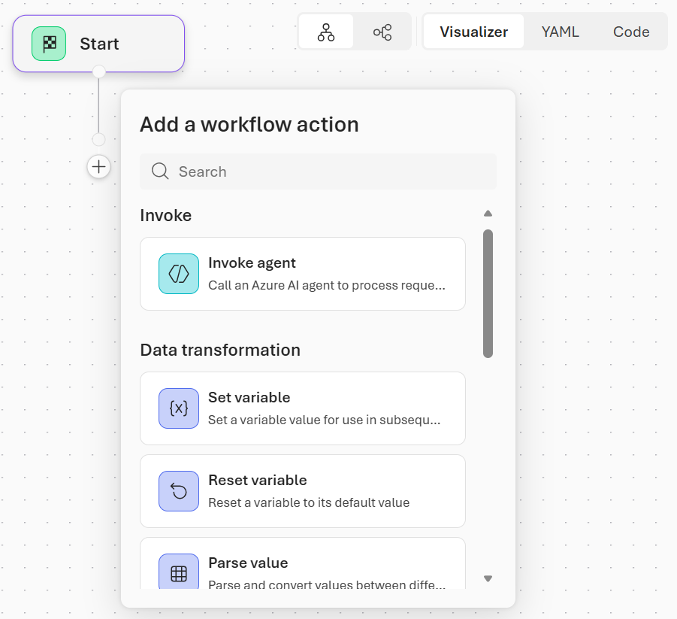Click the up chevron above the scrollbar
Viewport: 677px width, 619px height.
pos(488,213)
